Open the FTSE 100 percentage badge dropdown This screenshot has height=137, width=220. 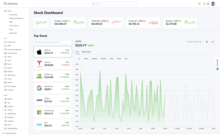pyautogui.click(x=105, y=21)
